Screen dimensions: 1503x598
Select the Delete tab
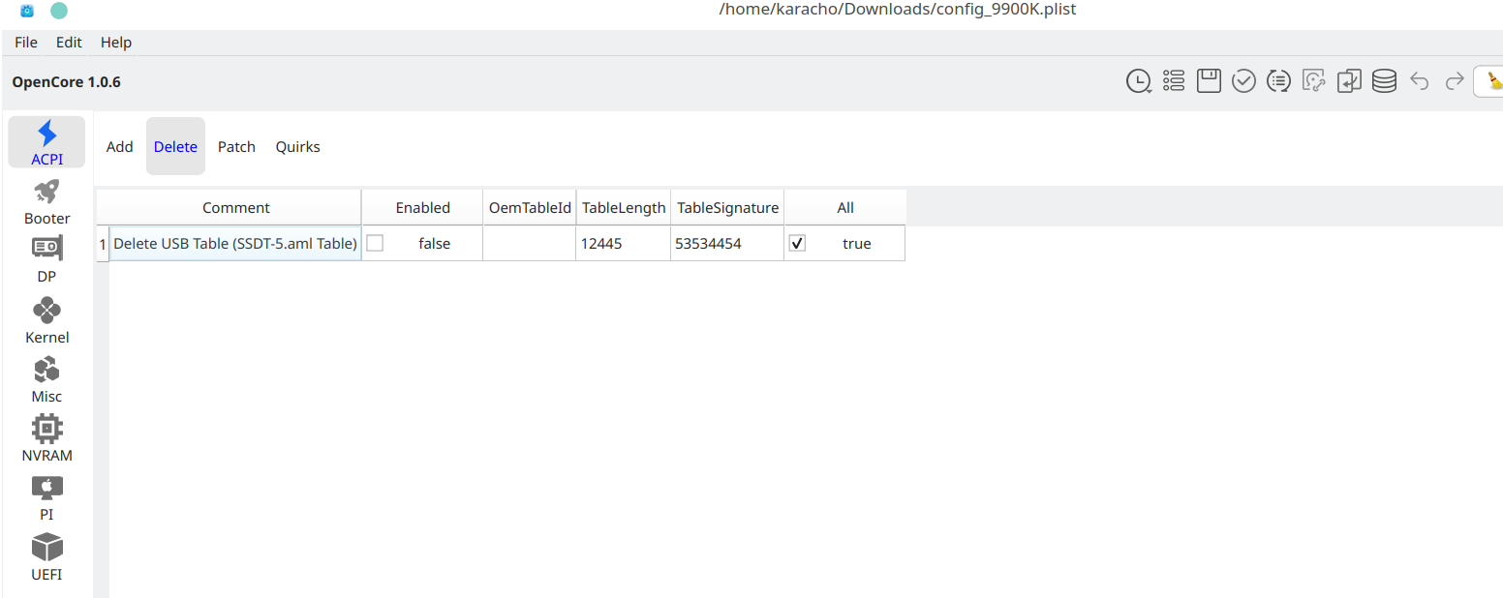click(175, 147)
